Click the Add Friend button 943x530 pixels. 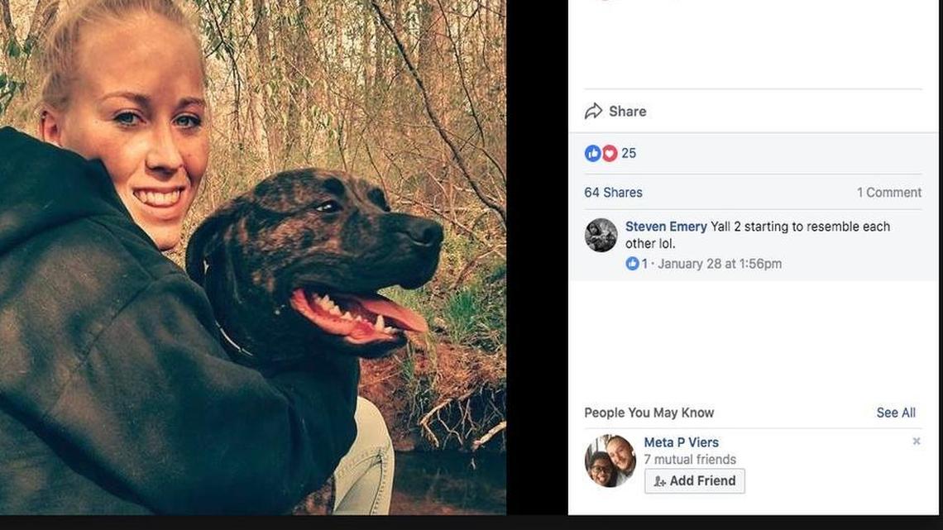click(694, 480)
